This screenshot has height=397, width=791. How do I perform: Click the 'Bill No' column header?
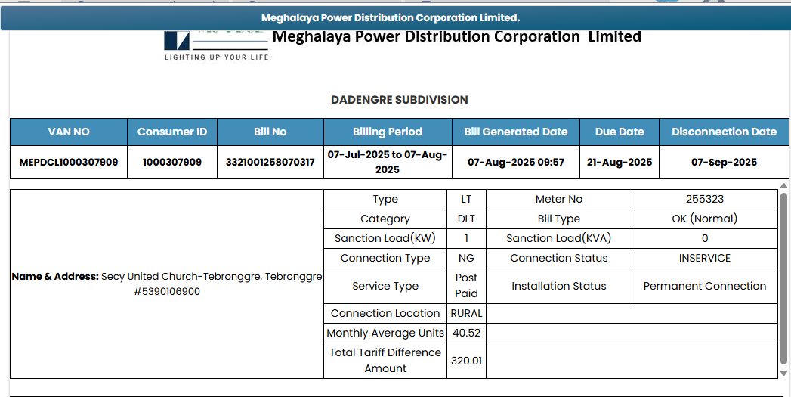(x=270, y=132)
